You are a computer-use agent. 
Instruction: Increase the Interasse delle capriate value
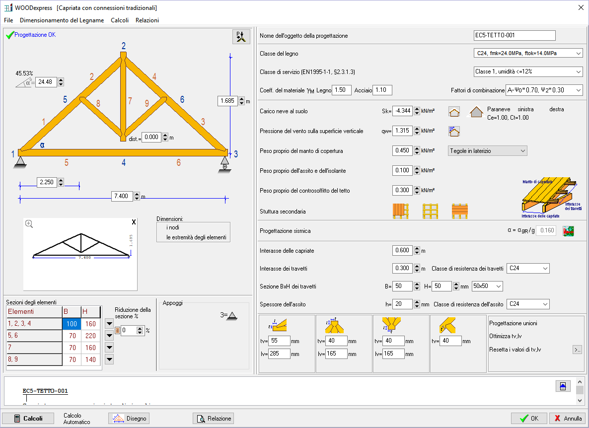(x=417, y=248)
